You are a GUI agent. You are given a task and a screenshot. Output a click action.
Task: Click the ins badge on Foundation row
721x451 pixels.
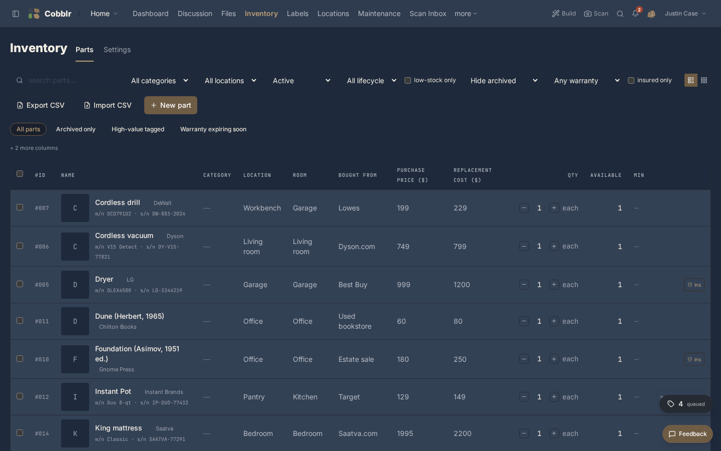coord(694,359)
